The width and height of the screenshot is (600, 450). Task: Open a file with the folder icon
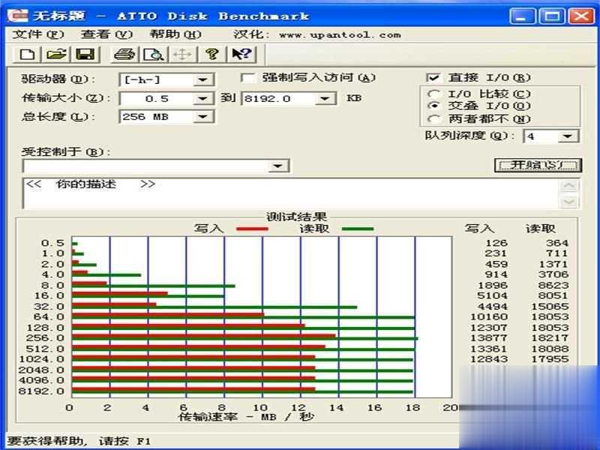click(x=55, y=54)
